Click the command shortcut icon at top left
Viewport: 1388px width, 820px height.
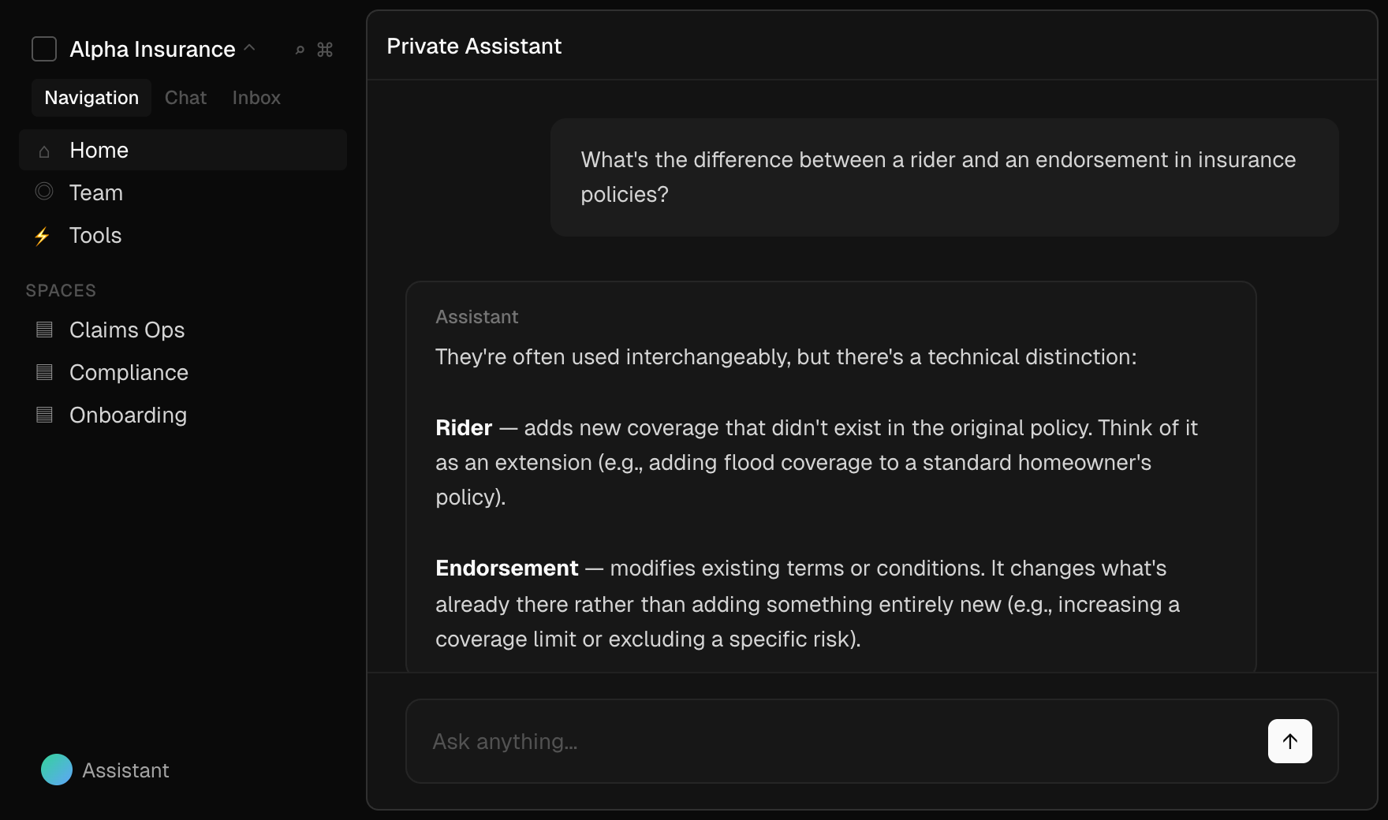[x=324, y=50]
